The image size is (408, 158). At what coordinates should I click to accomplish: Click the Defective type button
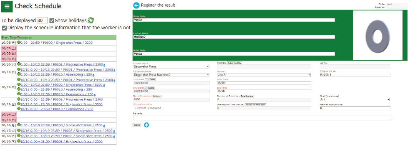(247, 96)
